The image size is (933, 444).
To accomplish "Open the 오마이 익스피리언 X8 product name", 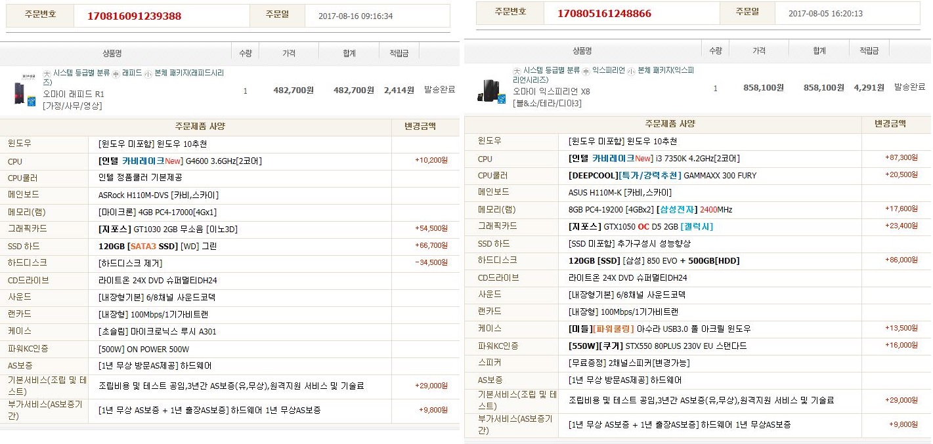I will [552, 91].
